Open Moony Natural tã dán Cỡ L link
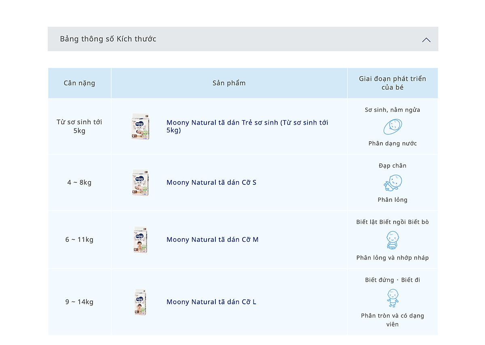The width and height of the screenshot is (485, 345). click(211, 302)
